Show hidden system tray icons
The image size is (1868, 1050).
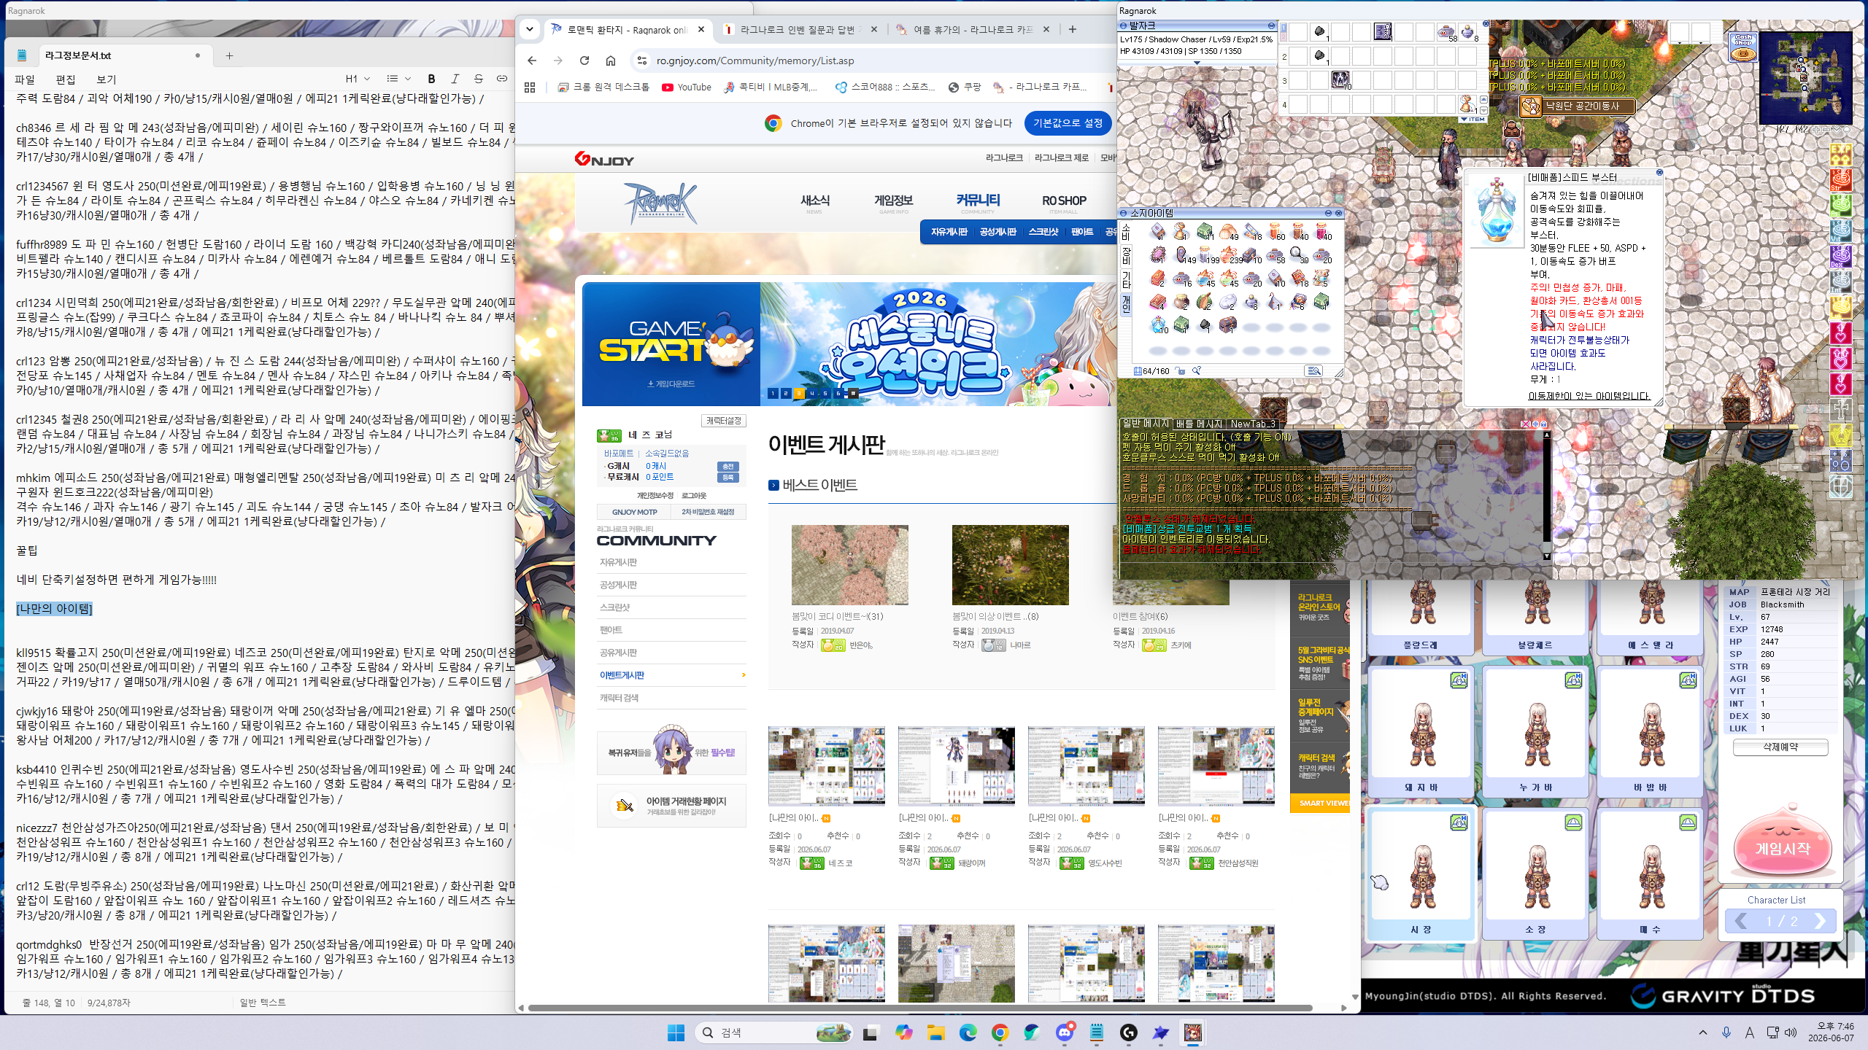1703,1032
